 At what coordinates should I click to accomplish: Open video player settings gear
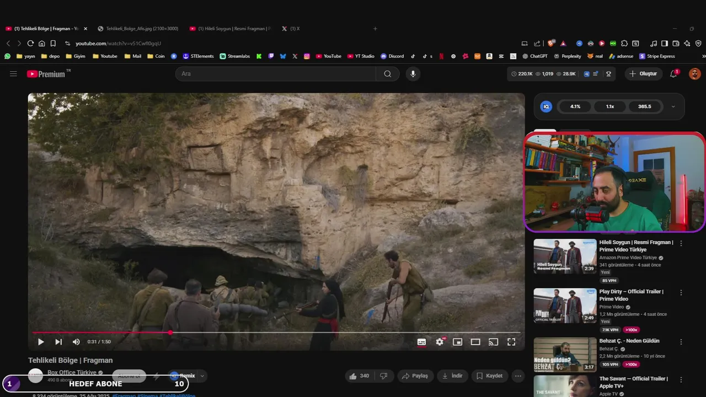point(440,342)
